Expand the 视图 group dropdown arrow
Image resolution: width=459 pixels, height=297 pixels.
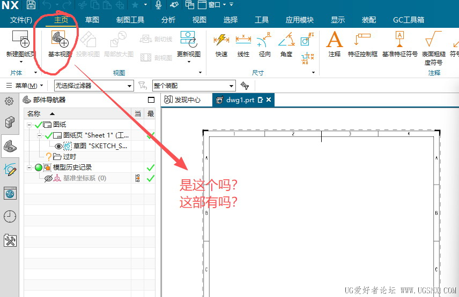[x=200, y=72]
